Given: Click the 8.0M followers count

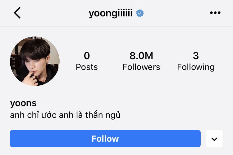Looking at the screenshot, I should coord(141,56).
